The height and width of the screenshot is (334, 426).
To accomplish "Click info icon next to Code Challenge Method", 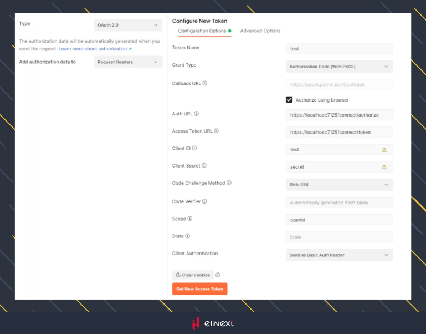I will click(229, 183).
